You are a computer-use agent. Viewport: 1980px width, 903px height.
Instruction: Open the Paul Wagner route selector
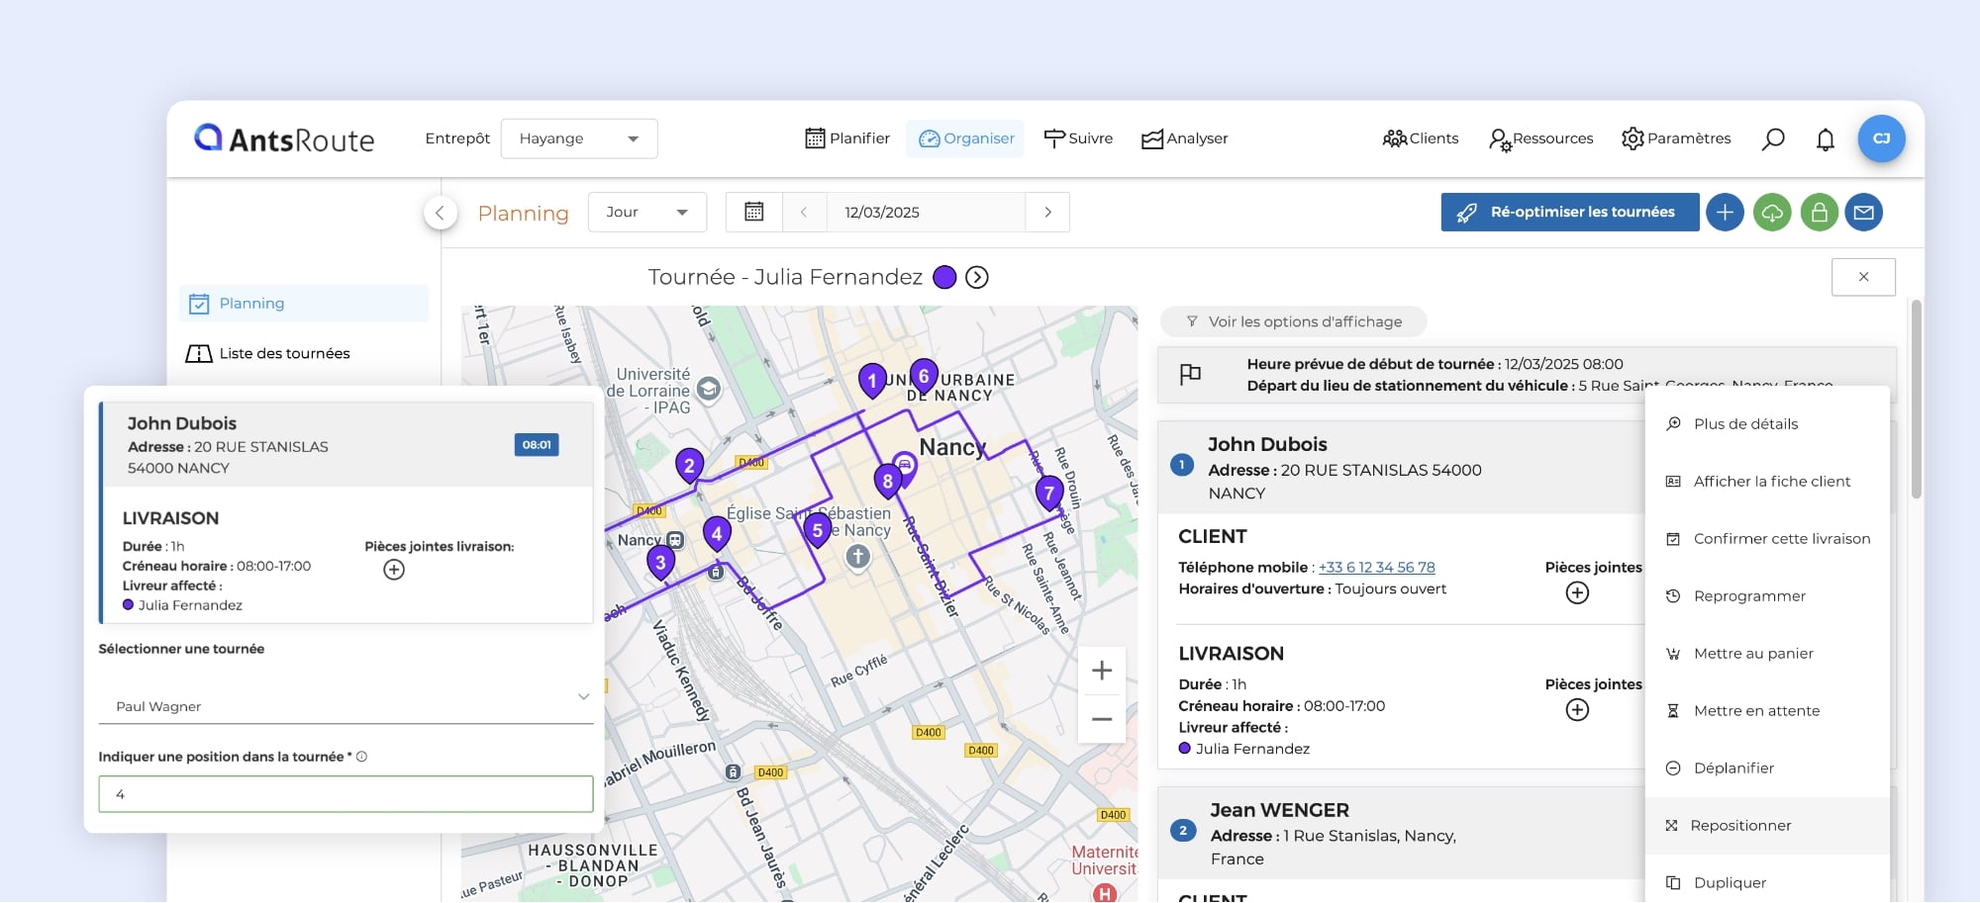coord(346,706)
